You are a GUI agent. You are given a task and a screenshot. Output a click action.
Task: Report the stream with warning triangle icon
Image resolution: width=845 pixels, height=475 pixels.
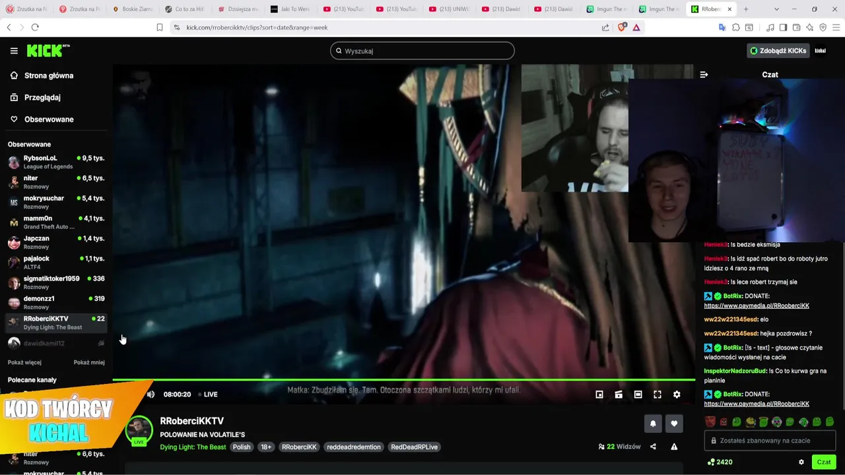coord(674,447)
